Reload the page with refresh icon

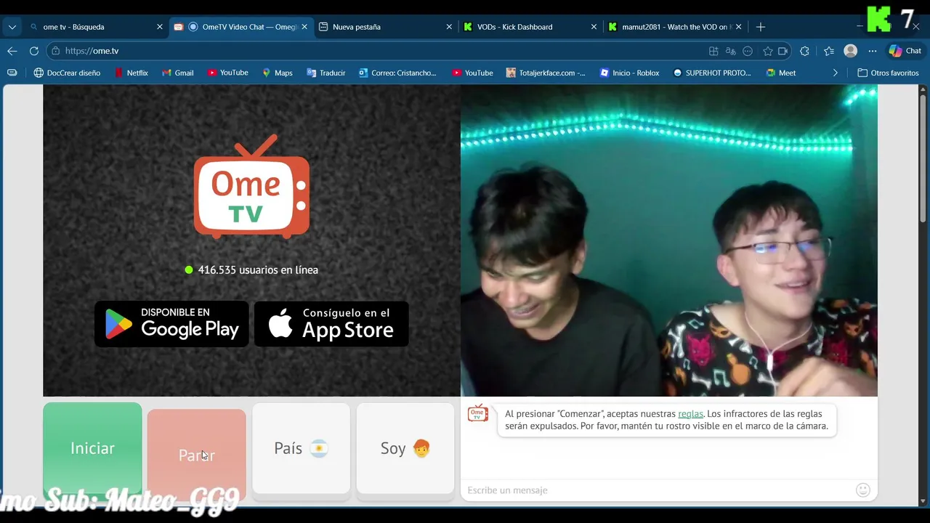(34, 51)
